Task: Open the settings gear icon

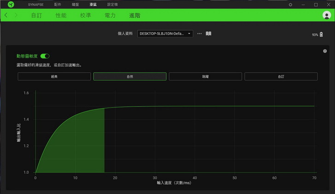Action: (290, 4)
